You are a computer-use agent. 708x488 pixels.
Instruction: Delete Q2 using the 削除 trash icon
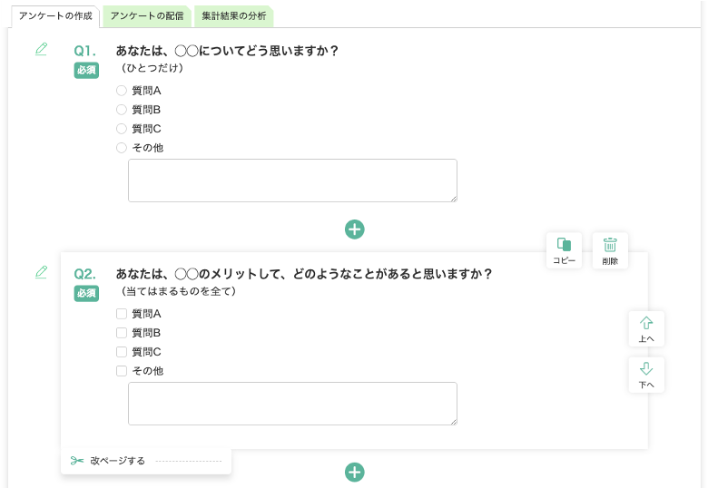pyautogui.click(x=610, y=249)
